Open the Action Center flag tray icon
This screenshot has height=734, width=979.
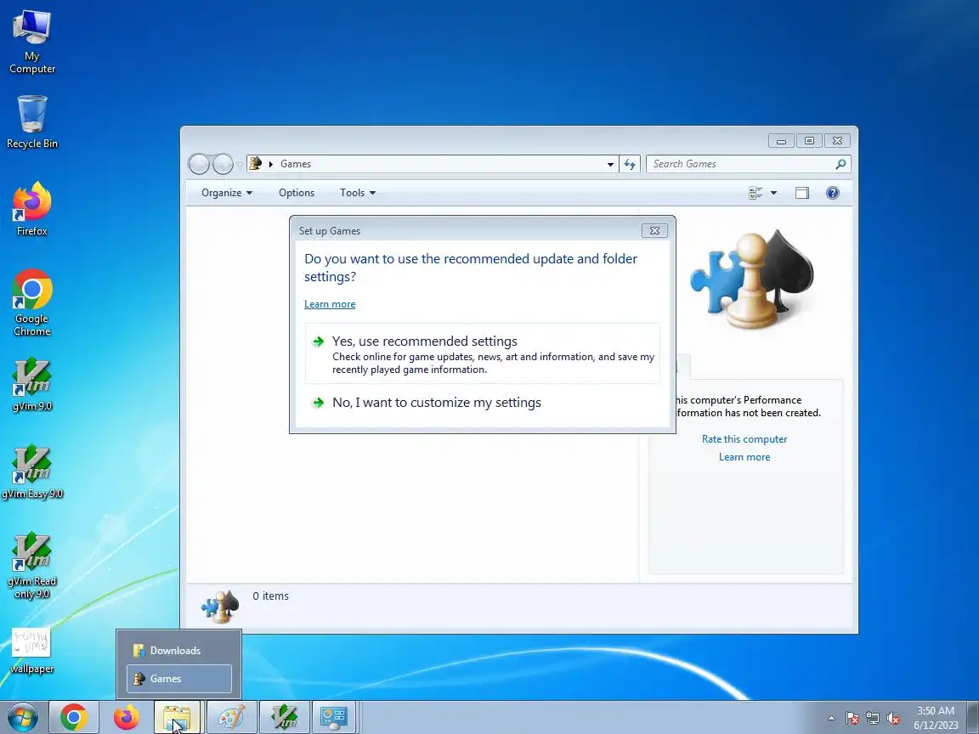[x=852, y=719]
